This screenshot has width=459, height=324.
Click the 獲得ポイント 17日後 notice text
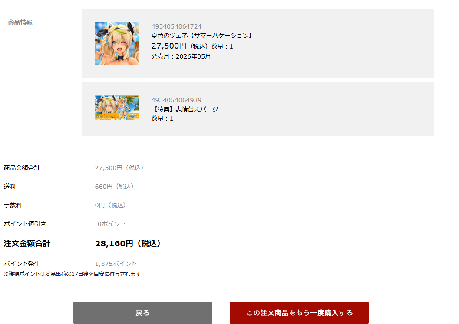point(72,274)
